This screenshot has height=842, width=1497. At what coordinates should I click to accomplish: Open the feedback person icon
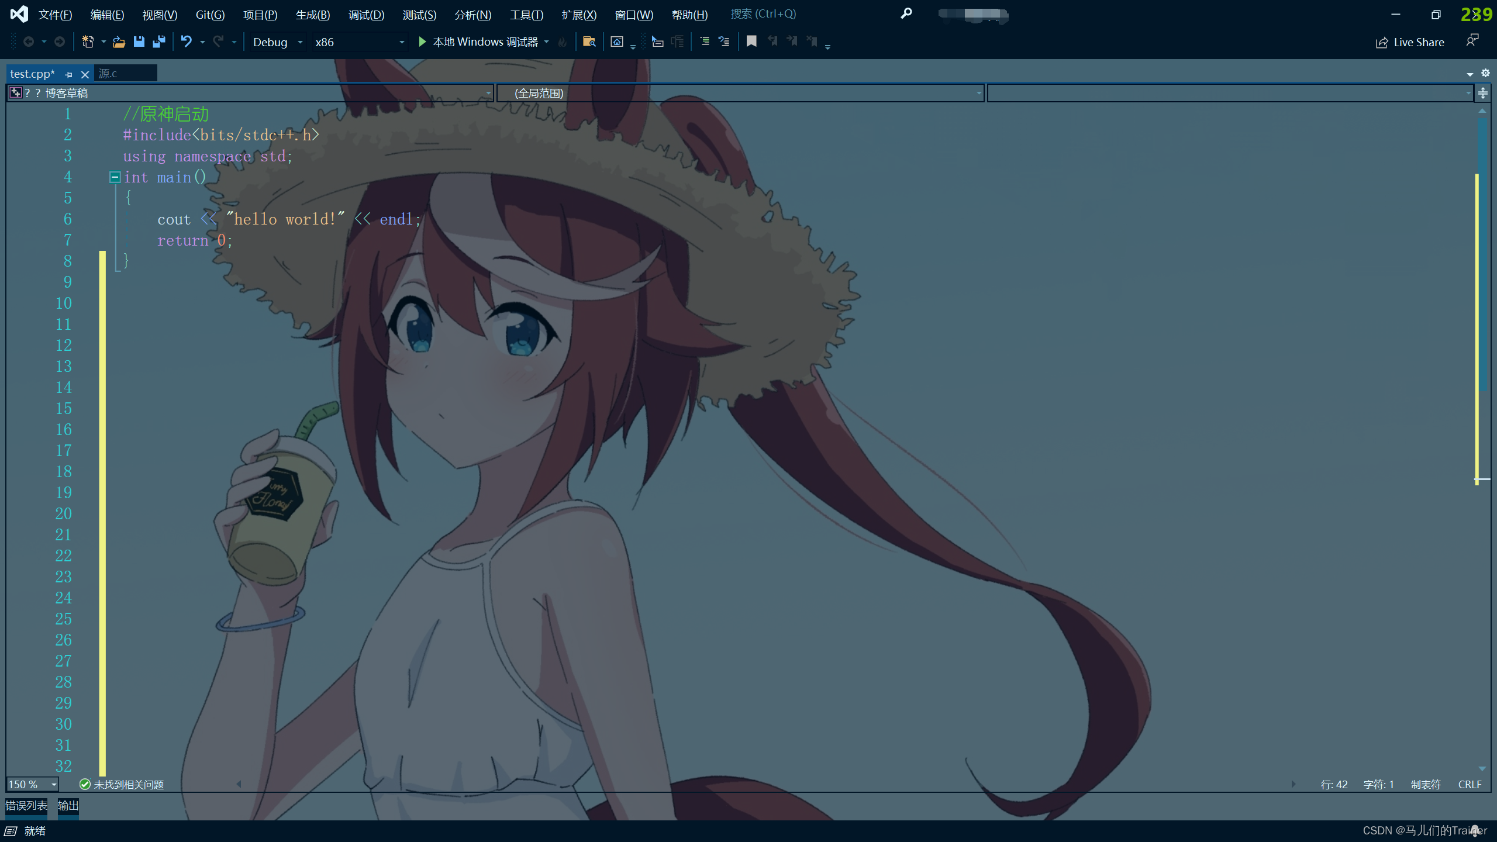point(1472,41)
